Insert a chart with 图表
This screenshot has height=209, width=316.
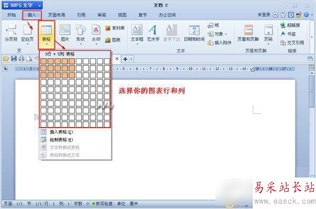click(x=113, y=40)
